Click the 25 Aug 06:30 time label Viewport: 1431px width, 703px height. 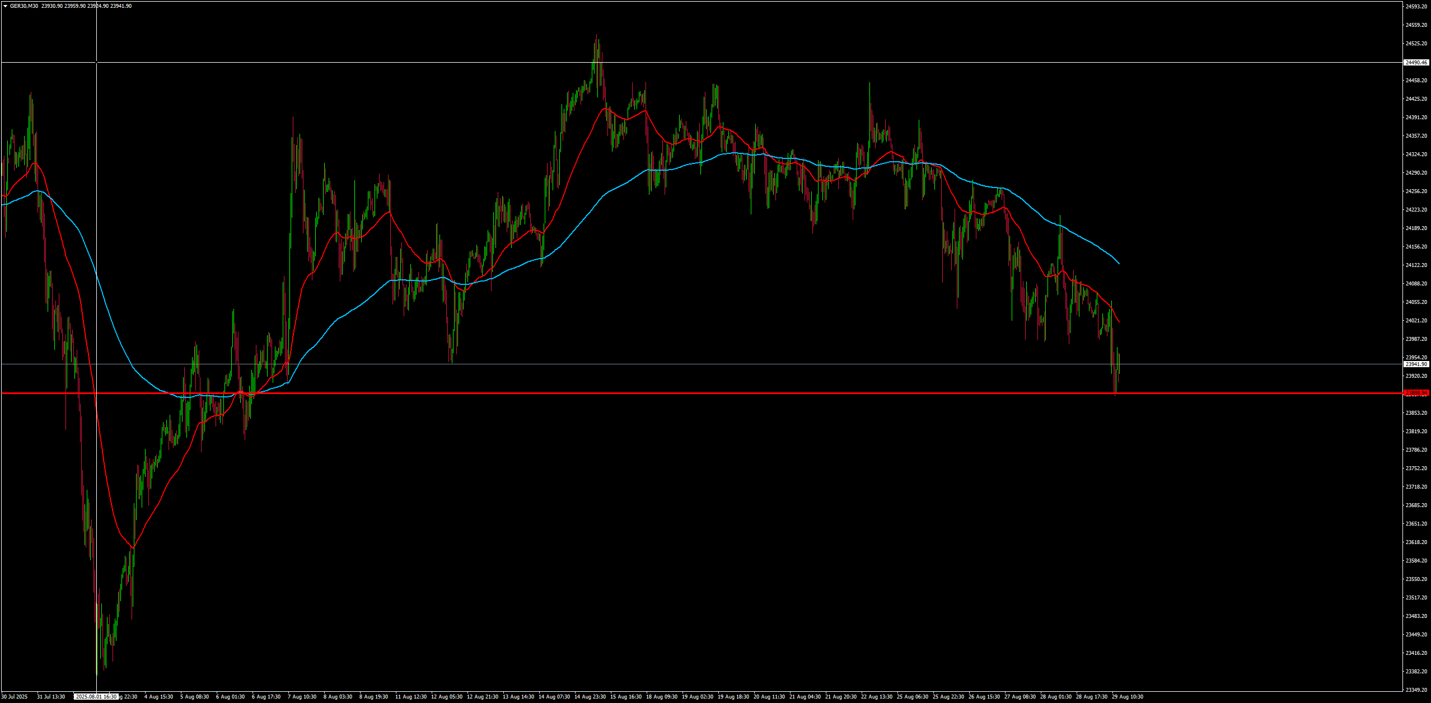[x=913, y=697]
